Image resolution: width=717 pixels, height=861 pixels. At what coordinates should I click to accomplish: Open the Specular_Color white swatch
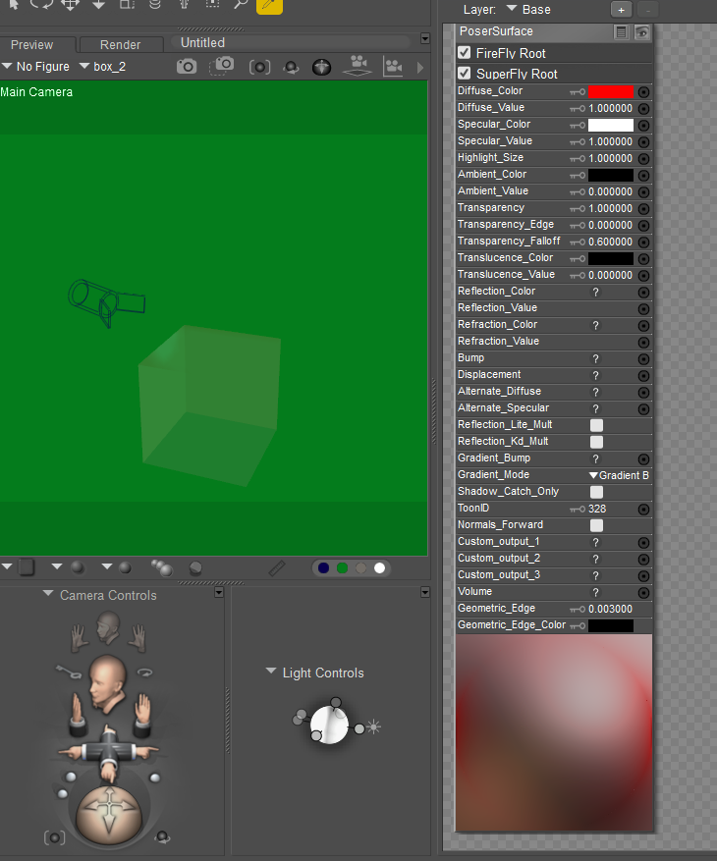611,126
